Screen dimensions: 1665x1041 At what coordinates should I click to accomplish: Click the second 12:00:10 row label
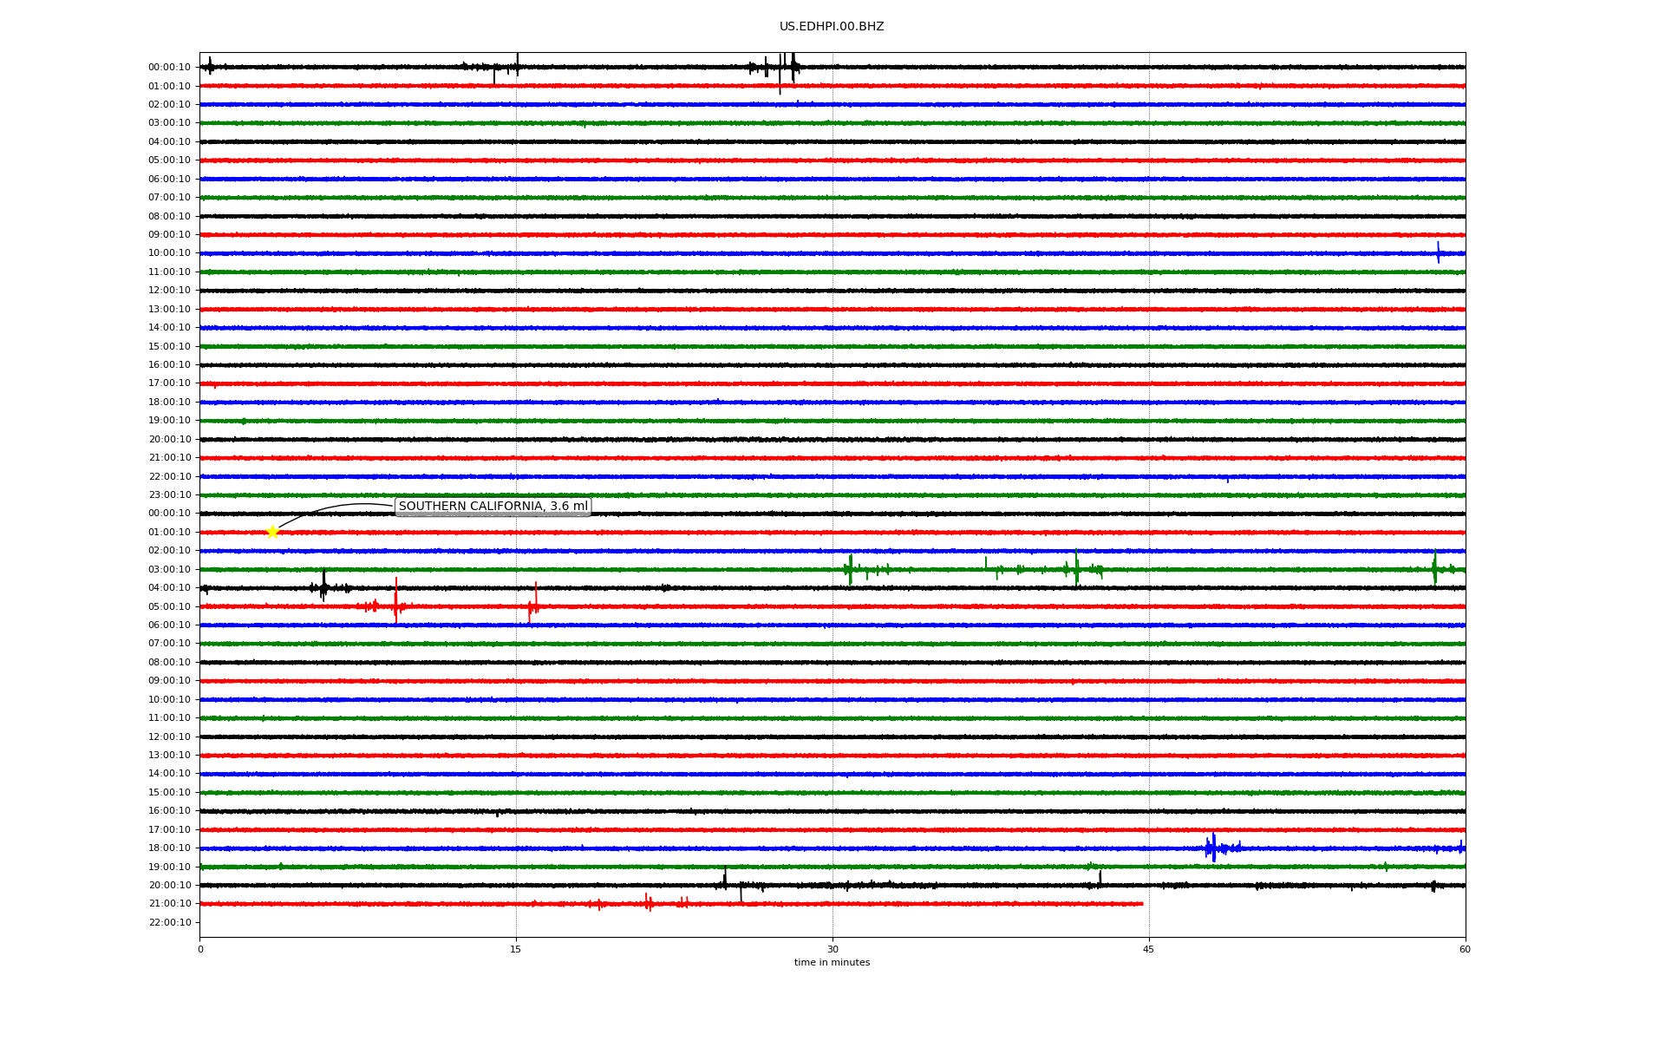pyautogui.click(x=169, y=737)
